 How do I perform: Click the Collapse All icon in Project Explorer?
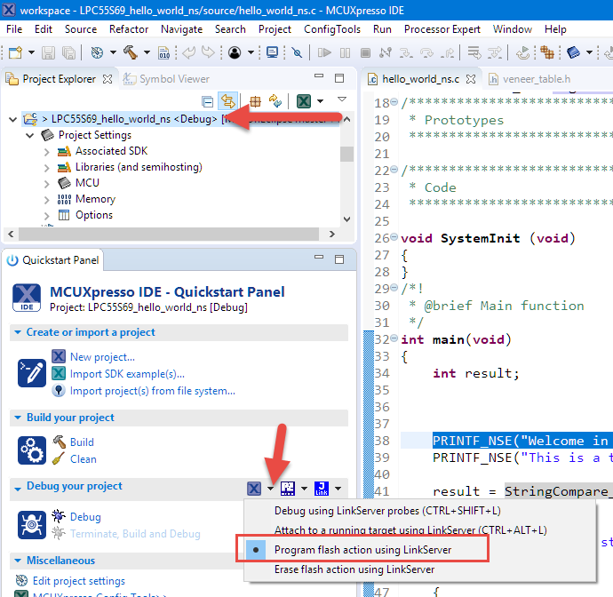207,101
